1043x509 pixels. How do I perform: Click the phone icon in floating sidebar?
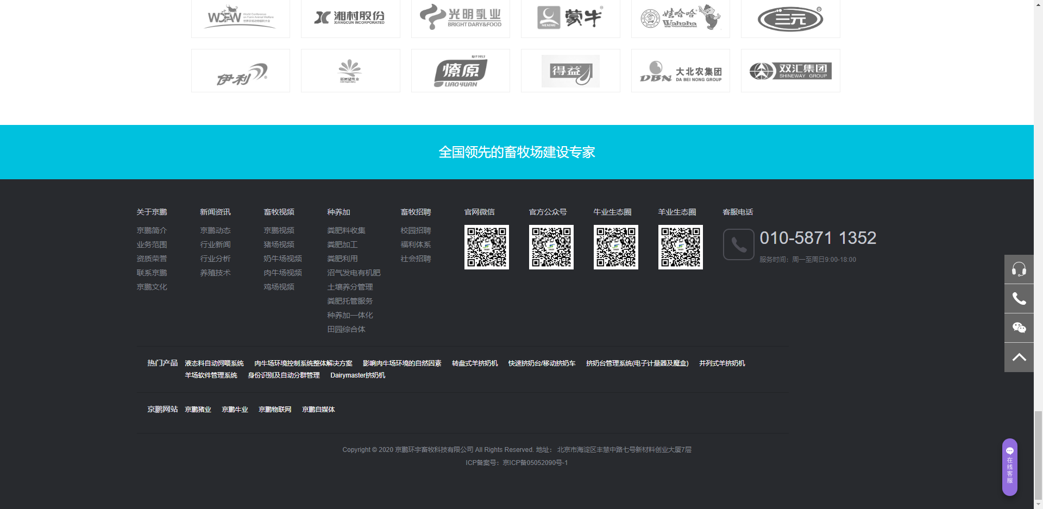(1019, 298)
